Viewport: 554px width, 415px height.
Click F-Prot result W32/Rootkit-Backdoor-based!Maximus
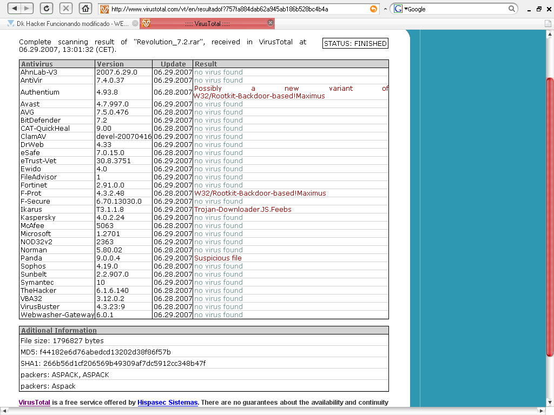[260, 193]
